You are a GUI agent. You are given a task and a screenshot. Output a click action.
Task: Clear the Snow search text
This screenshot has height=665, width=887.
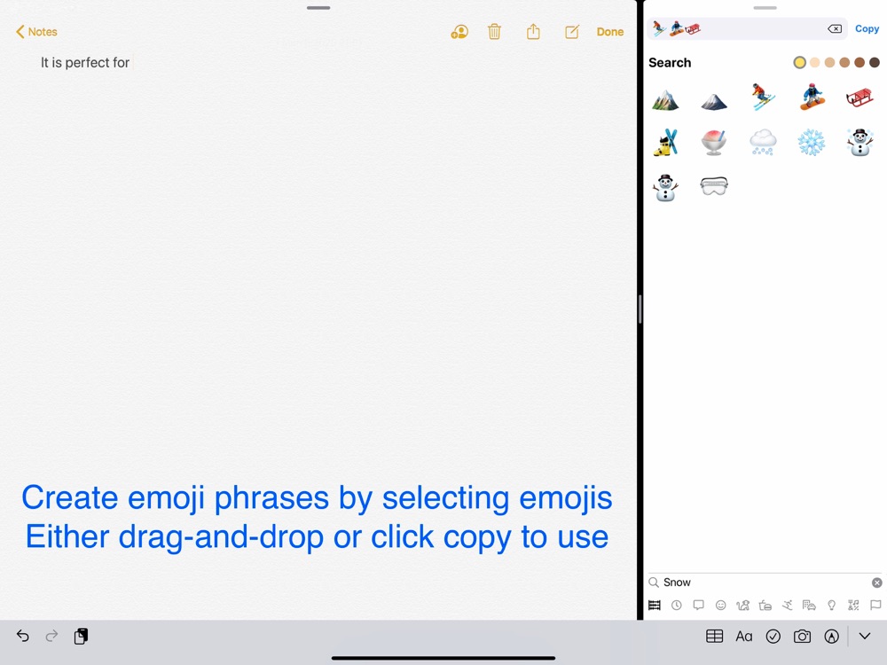coord(876,583)
